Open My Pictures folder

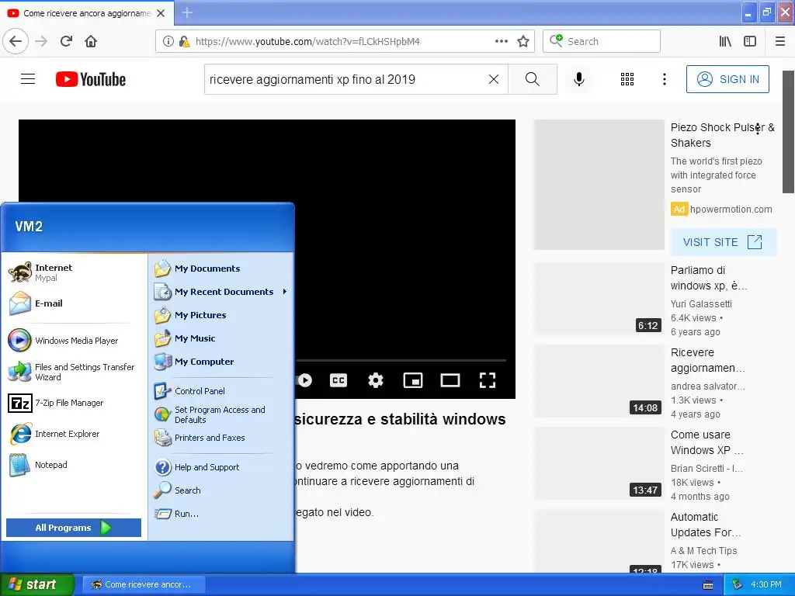221,315
